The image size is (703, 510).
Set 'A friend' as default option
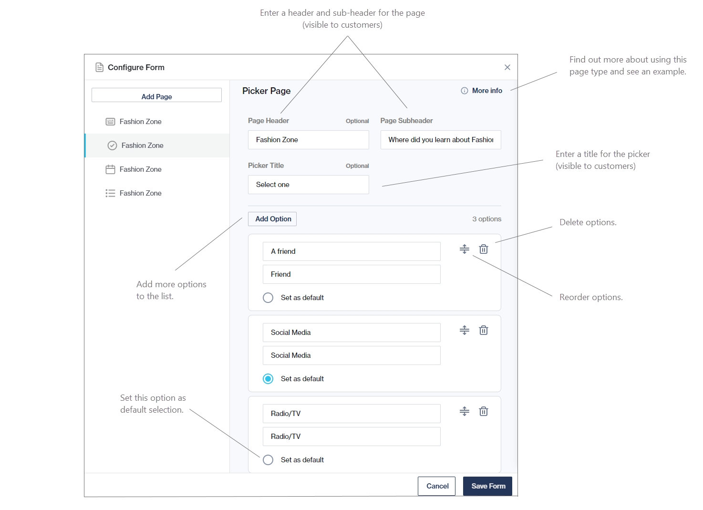[268, 298]
